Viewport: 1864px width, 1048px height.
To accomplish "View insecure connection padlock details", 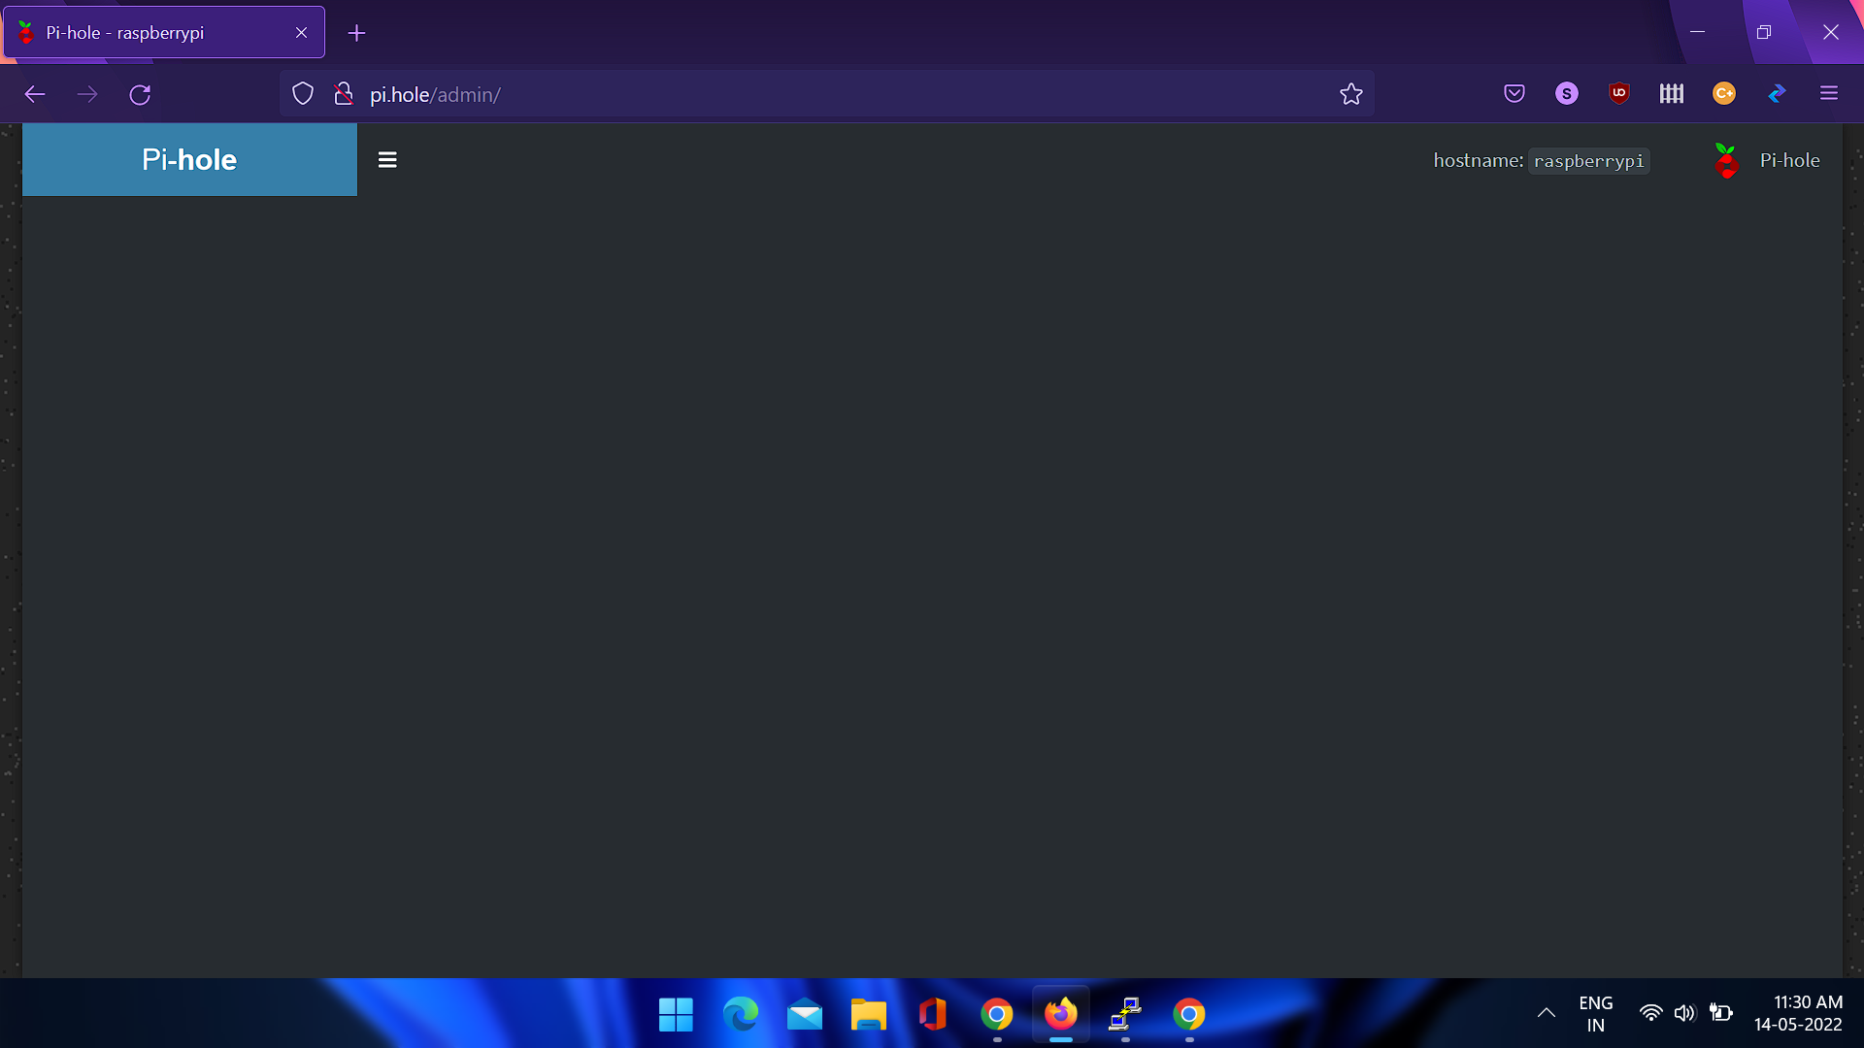I will (343, 94).
